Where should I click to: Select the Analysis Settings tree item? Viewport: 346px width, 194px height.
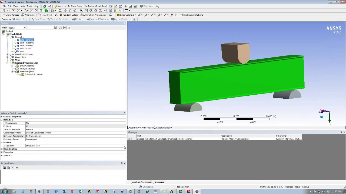tap(27, 69)
